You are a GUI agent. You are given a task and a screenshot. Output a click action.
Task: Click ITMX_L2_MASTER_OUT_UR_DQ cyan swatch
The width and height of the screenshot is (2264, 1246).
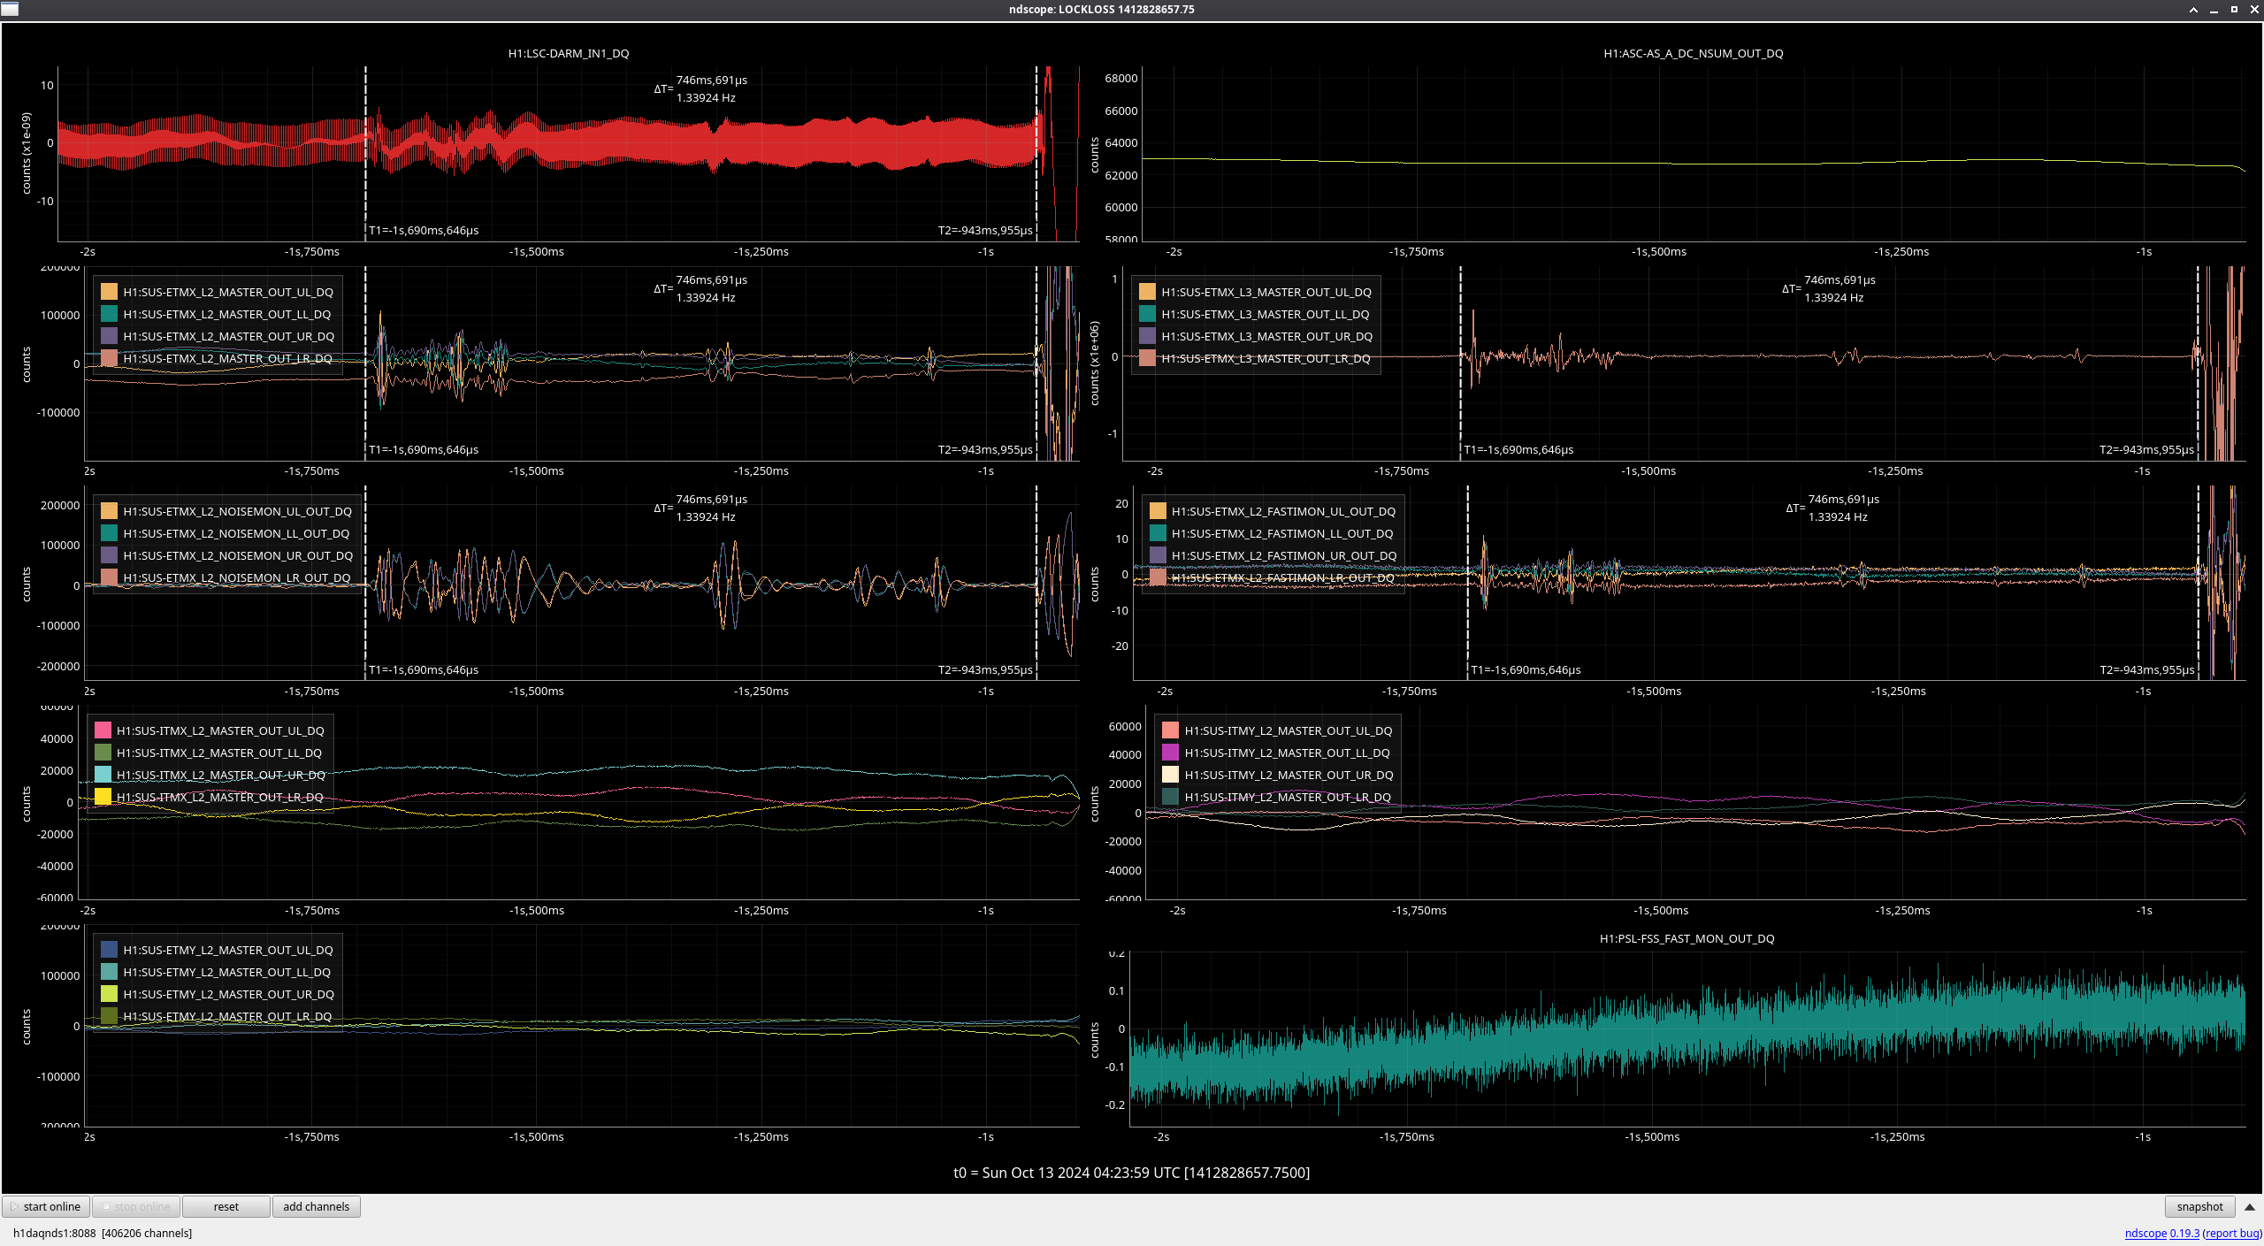(x=103, y=775)
